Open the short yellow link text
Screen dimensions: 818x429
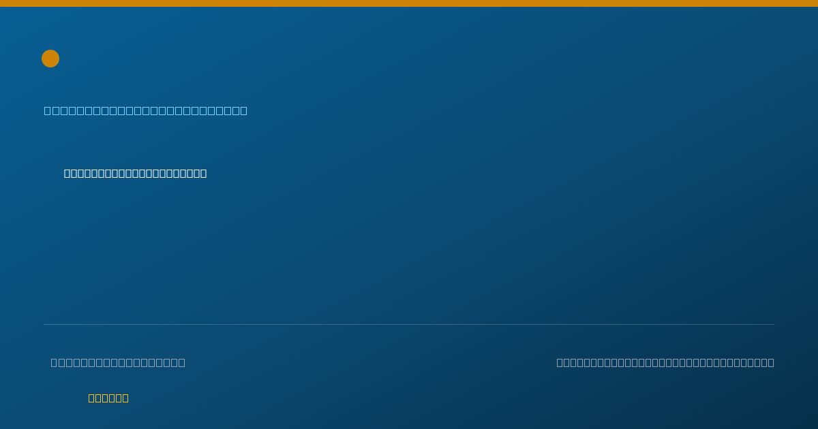108,398
